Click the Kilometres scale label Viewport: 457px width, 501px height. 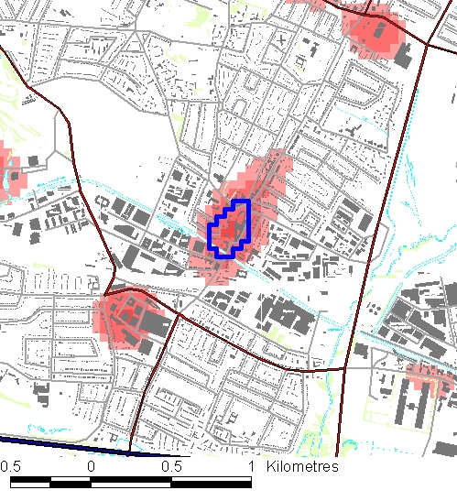(302, 466)
